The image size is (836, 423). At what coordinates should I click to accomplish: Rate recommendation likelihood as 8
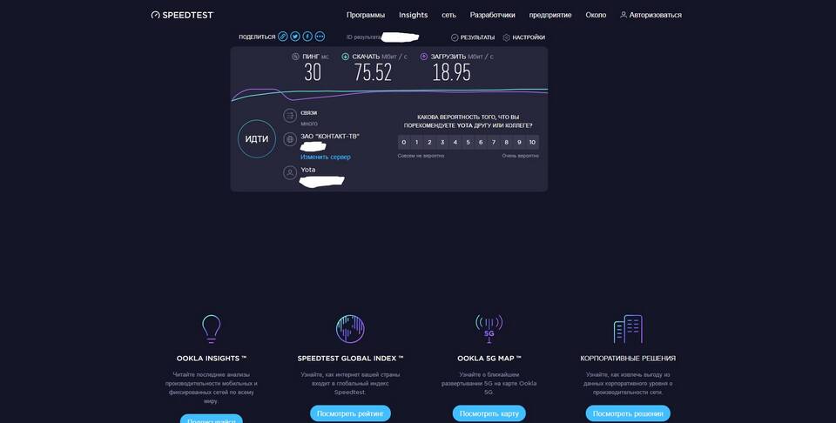click(x=506, y=142)
